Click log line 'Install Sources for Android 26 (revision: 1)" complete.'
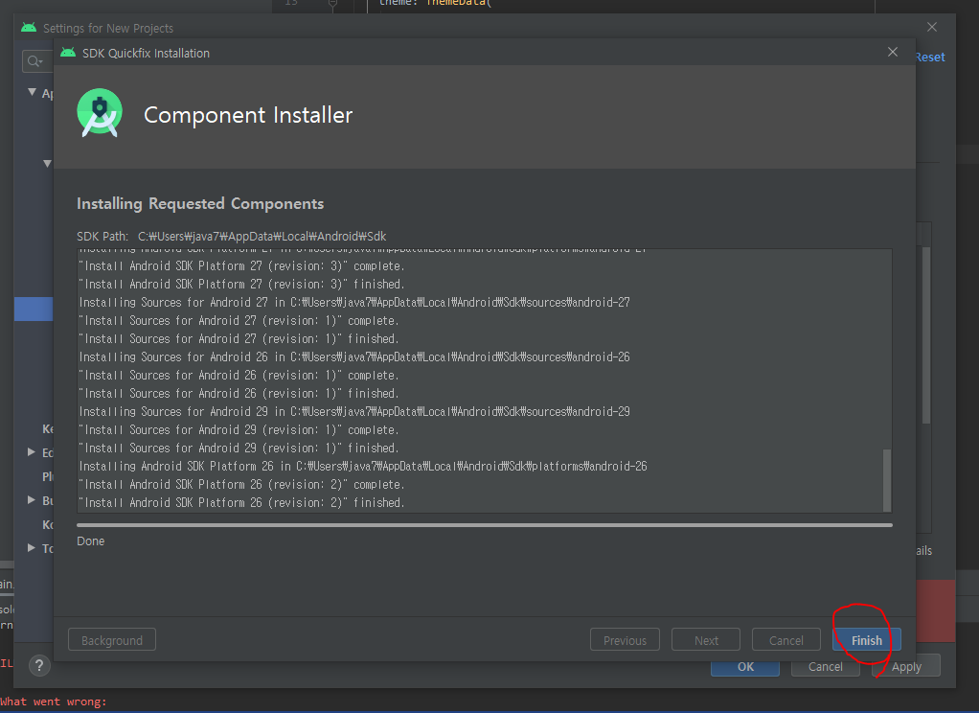This screenshot has height=713, width=979. click(239, 376)
